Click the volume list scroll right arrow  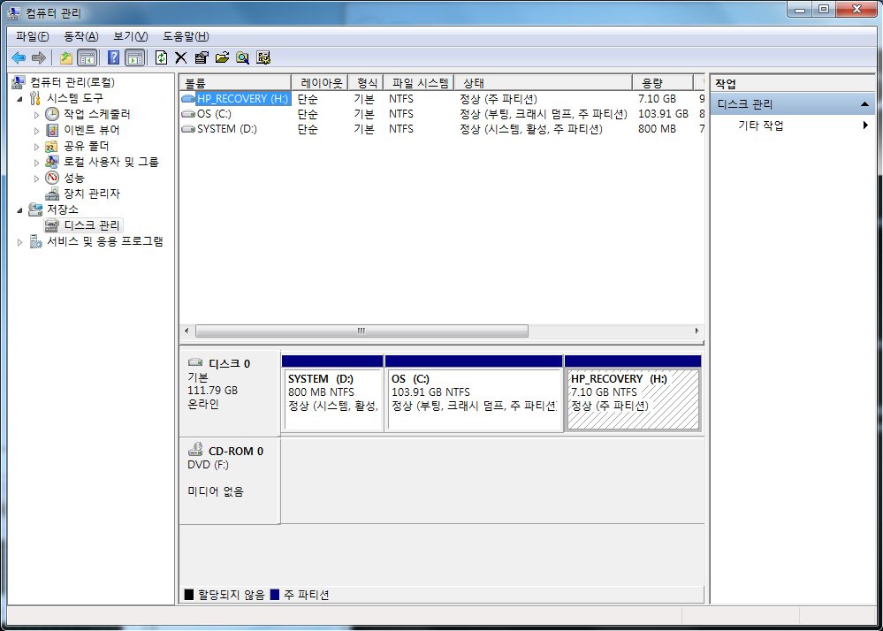click(x=697, y=331)
